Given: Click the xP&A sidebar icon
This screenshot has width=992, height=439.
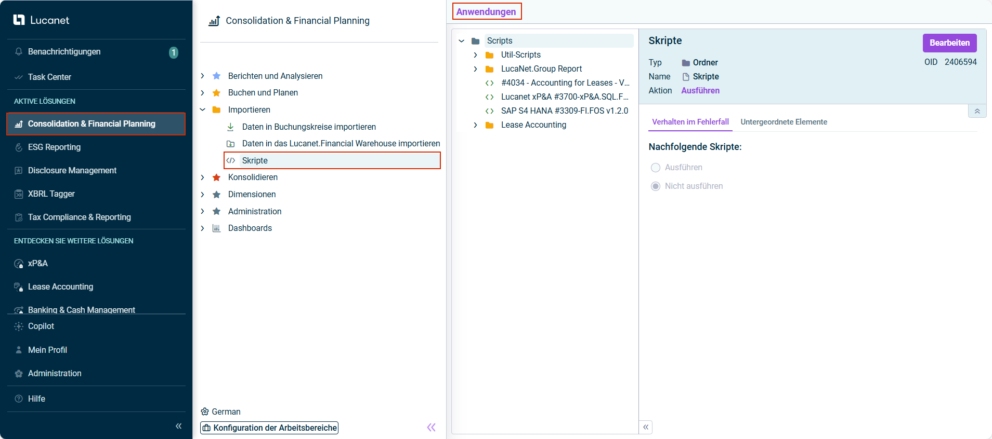Looking at the screenshot, I should (19, 264).
